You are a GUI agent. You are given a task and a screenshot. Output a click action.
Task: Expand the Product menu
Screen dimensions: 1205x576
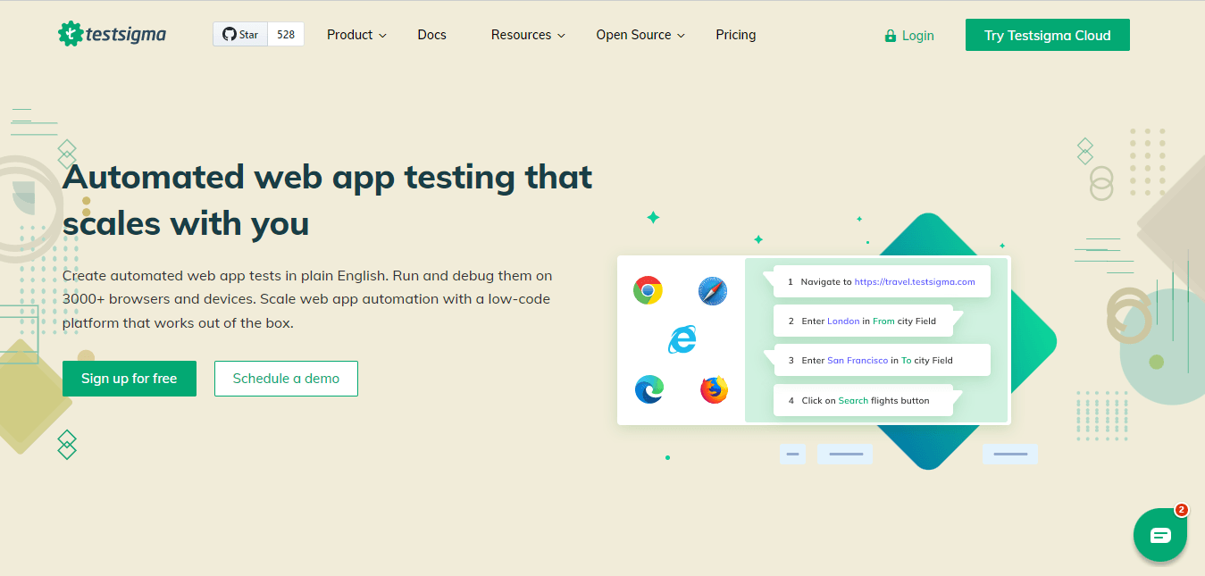[356, 35]
